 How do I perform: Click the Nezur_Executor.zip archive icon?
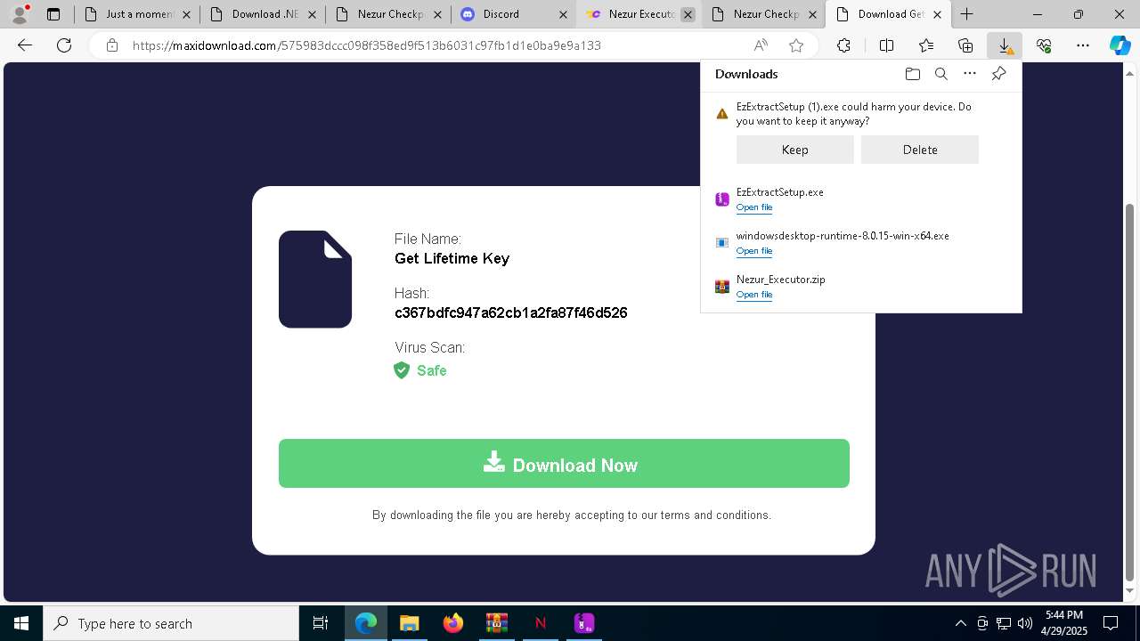pos(722,287)
